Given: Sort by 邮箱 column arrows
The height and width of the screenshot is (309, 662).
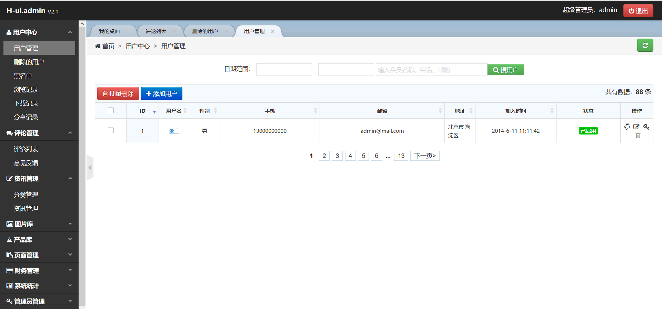Looking at the screenshot, I should pos(440,111).
